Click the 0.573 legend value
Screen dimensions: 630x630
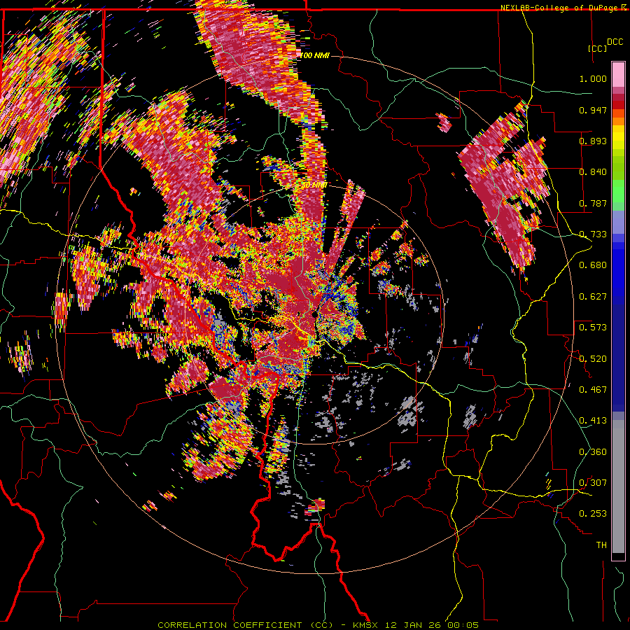point(593,328)
